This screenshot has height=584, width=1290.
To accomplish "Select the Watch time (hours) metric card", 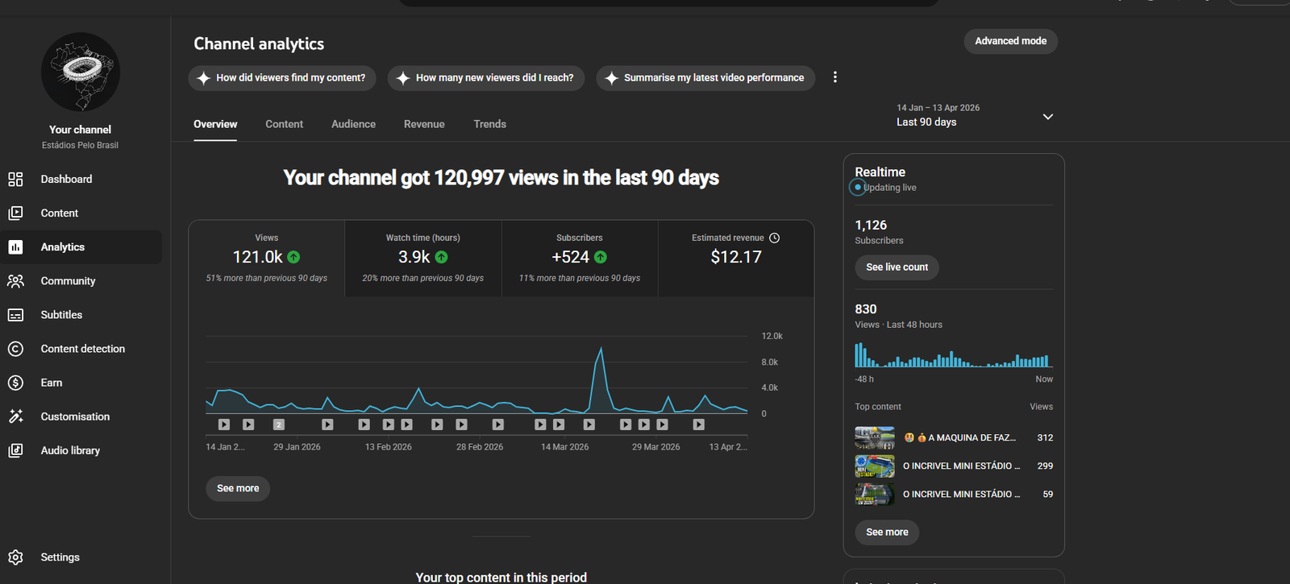I will 422,258.
